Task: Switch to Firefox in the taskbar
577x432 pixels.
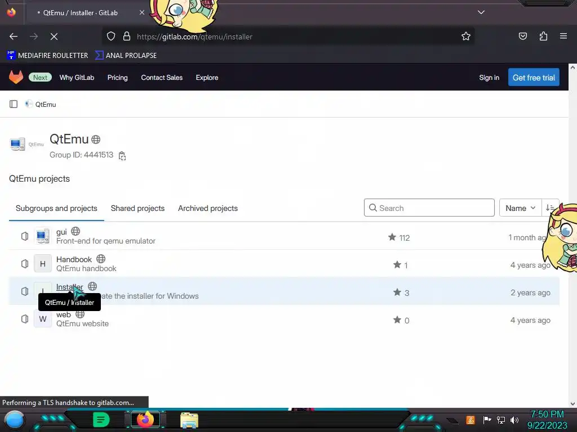Action: (145, 420)
